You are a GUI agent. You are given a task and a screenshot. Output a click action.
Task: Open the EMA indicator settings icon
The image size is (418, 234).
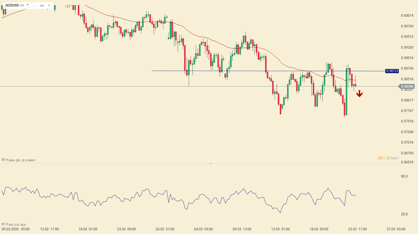point(3,160)
